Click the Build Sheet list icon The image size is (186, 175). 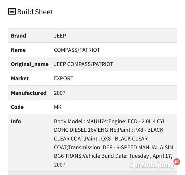pos(12,12)
